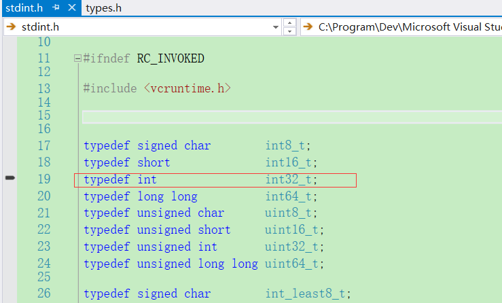
Task: Click the RC_INVOKED identifier
Action: click(x=171, y=58)
